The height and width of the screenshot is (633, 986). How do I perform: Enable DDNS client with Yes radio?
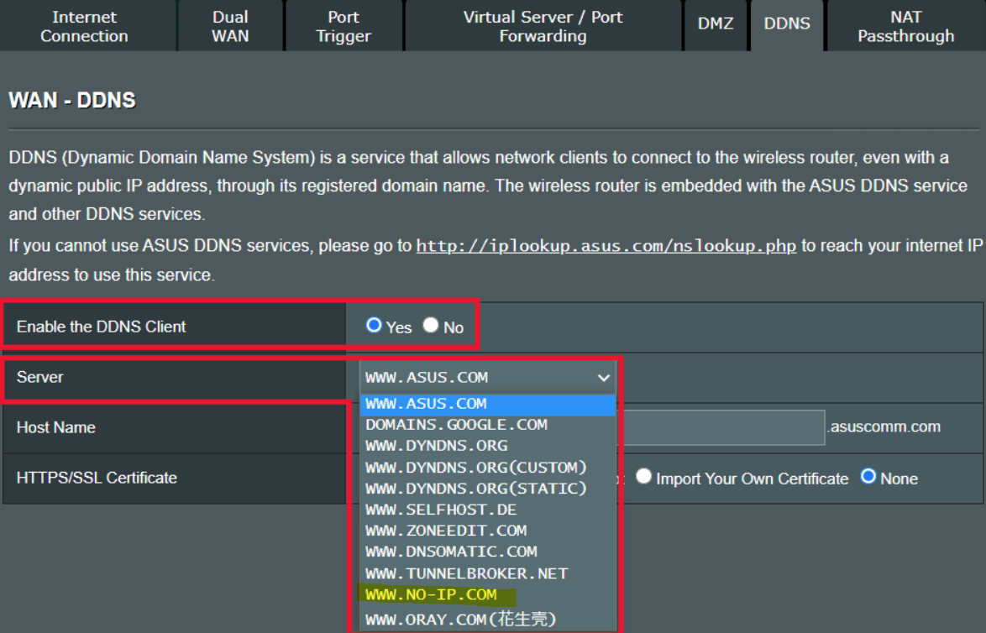pos(374,325)
